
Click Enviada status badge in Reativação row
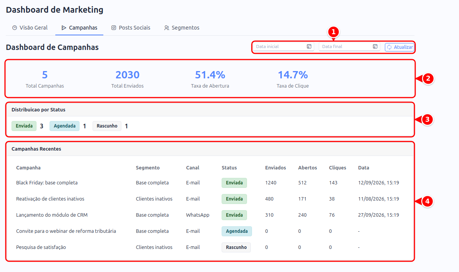point(234,199)
